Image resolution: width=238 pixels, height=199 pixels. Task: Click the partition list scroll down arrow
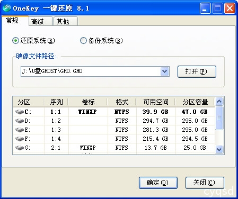coord(219,150)
